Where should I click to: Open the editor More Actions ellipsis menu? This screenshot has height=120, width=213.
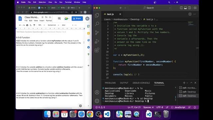pyautogui.click(x=194, y=14)
